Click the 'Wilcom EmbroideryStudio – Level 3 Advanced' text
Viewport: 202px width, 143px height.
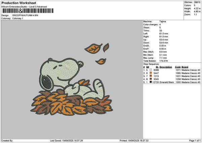24,7
